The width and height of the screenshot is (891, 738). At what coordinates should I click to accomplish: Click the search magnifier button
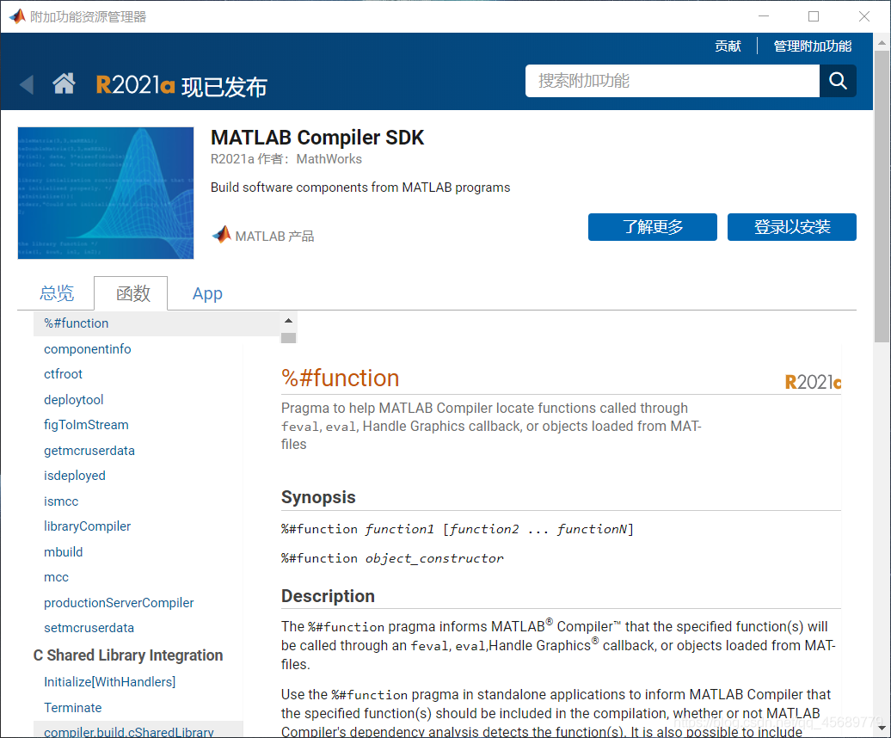click(x=838, y=81)
